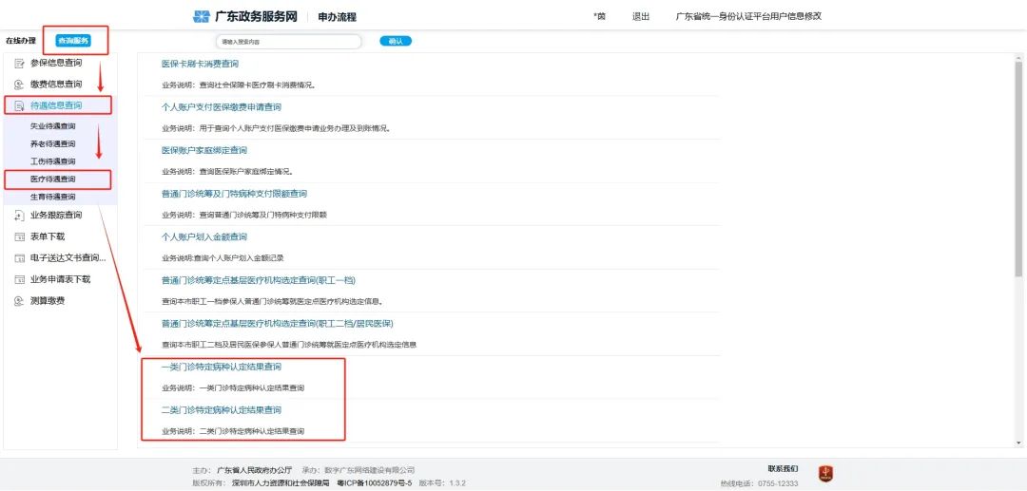1027x491 pixels.
Task: Click the 广东政务服务网 logo icon
Action: (201, 16)
